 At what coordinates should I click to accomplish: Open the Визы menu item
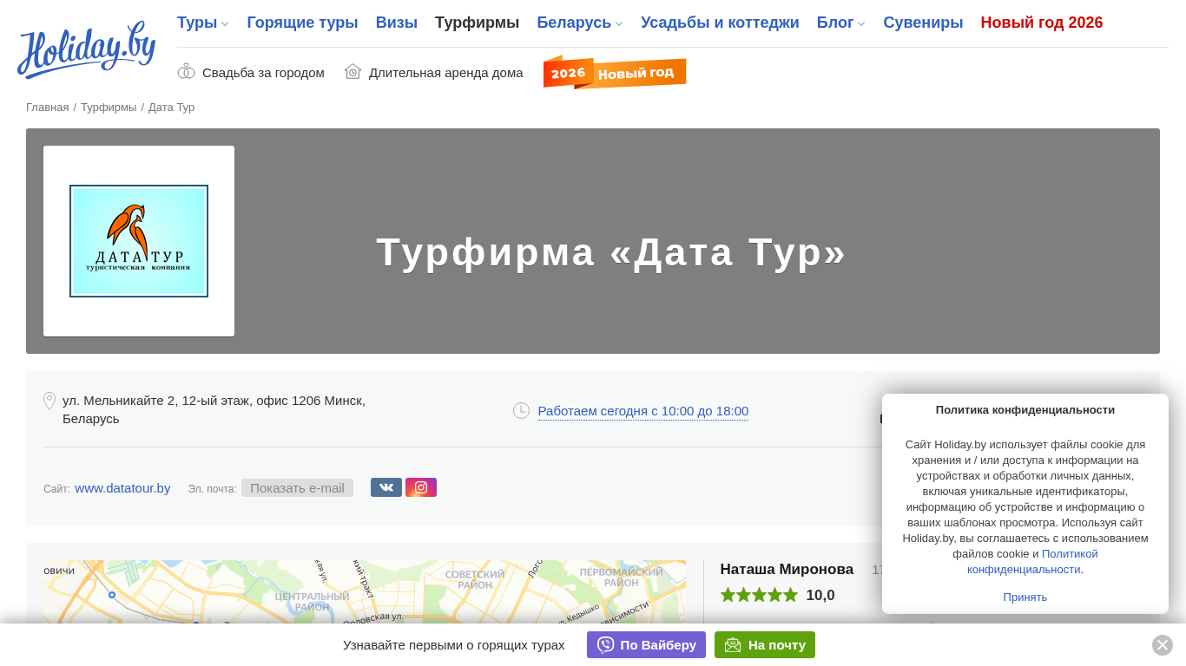point(396,23)
